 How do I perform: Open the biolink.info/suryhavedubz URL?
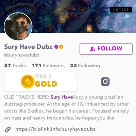click(55, 129)
